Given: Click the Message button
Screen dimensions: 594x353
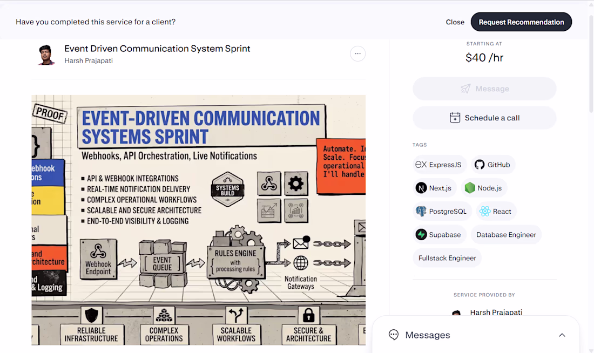Looking at the screenshot, I should coord(484,89).
